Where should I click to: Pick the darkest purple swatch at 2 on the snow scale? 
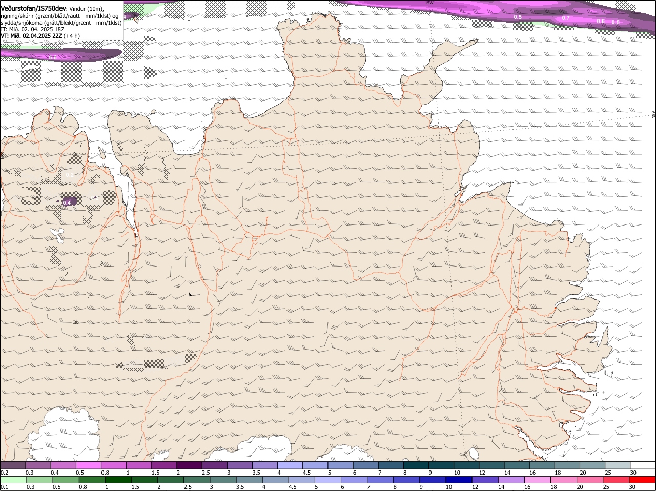pyautogui.click(x=189, y=465)
